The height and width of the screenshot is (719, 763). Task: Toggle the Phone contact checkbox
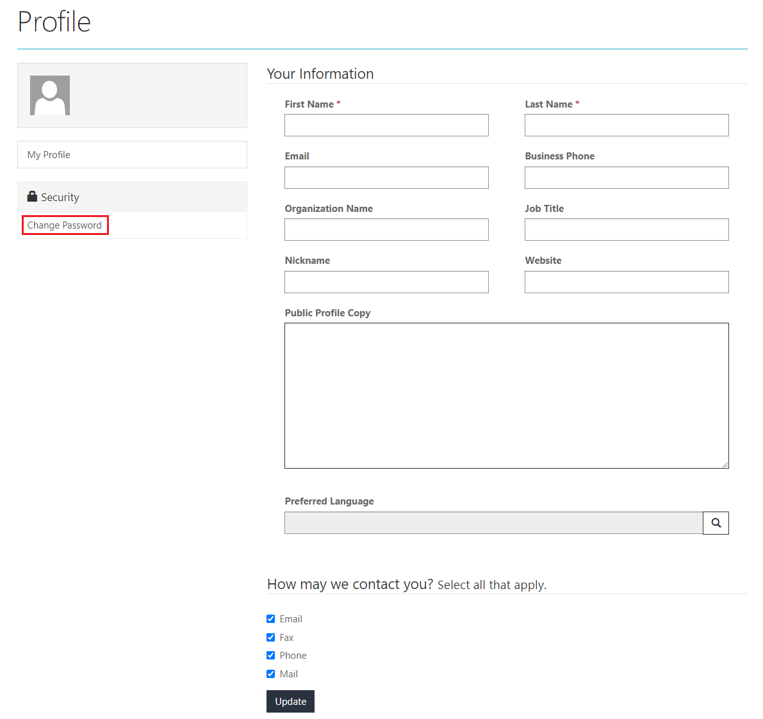pyautogui.click(x=270, y=656)
